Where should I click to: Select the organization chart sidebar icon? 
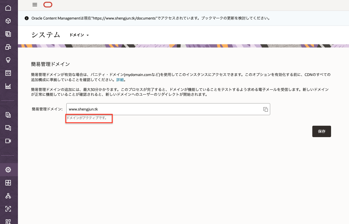pyautogui.click(x=9, y=196)
